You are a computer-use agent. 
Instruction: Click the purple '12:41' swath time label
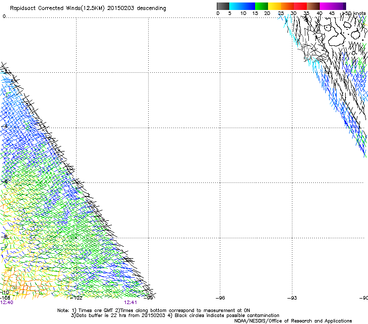[130, 303]
